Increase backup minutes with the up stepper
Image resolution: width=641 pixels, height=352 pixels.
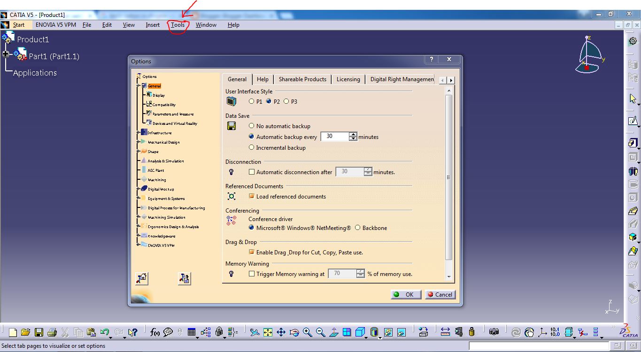pos(352,134)
